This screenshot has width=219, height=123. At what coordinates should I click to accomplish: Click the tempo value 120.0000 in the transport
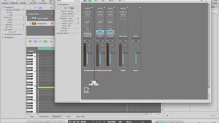coord(111,122)
